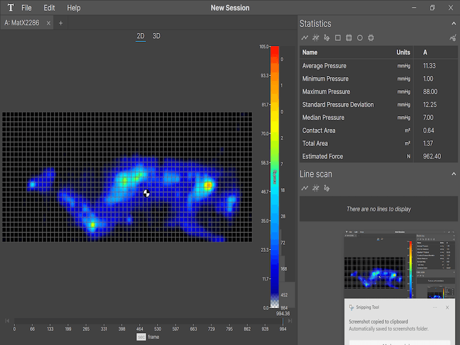Jump to last frame with skip-forward button
This screenshot has height=345, width=460.
(290, 321)
